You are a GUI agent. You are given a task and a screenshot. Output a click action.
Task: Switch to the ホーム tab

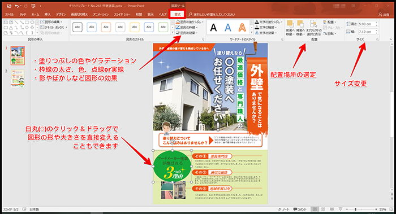[x=35, y=14]
